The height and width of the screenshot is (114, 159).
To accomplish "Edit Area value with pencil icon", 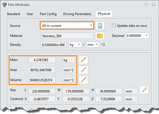I will [x=83, y=70].
